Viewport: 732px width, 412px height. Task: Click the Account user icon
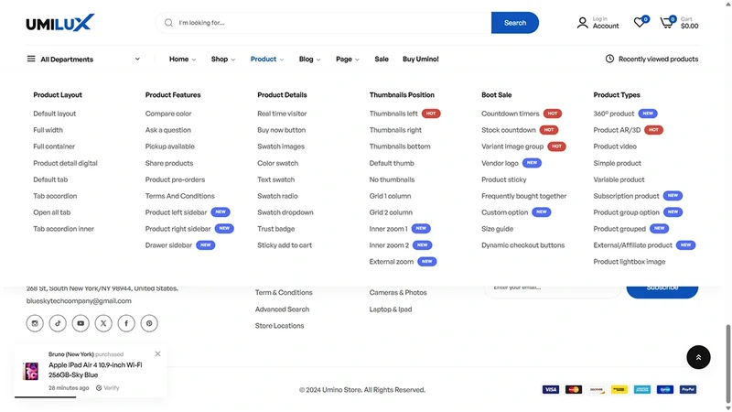coord(582,23)
